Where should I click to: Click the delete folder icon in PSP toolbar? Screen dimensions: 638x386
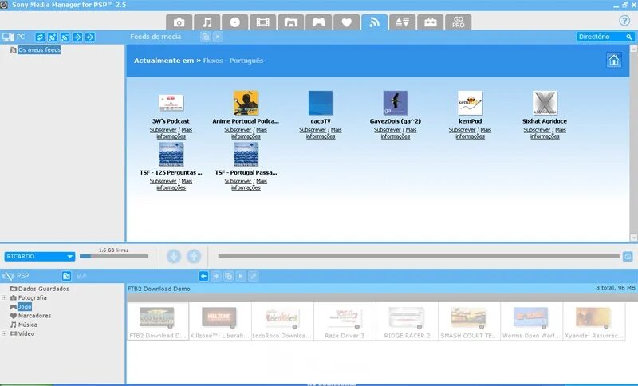(x=66, y=276)
